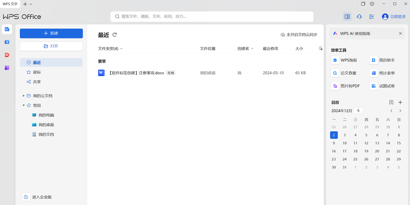The width and height of the screenshot is (410, 205).
Task: Select December 2 in the calendar
Action: 334,135
